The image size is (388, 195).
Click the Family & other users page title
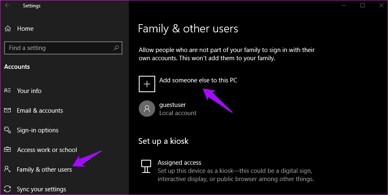point(188,29)
